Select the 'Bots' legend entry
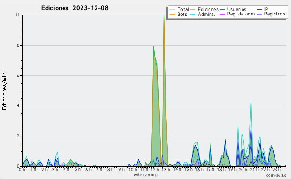The height and width of the screenshot is (179, 291). [182, 14]
